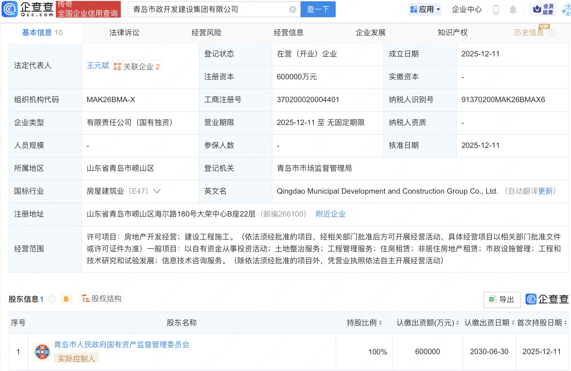
Task: Click the shareholder's SASAC logo thumbnail
Action: tap(42, 352)
